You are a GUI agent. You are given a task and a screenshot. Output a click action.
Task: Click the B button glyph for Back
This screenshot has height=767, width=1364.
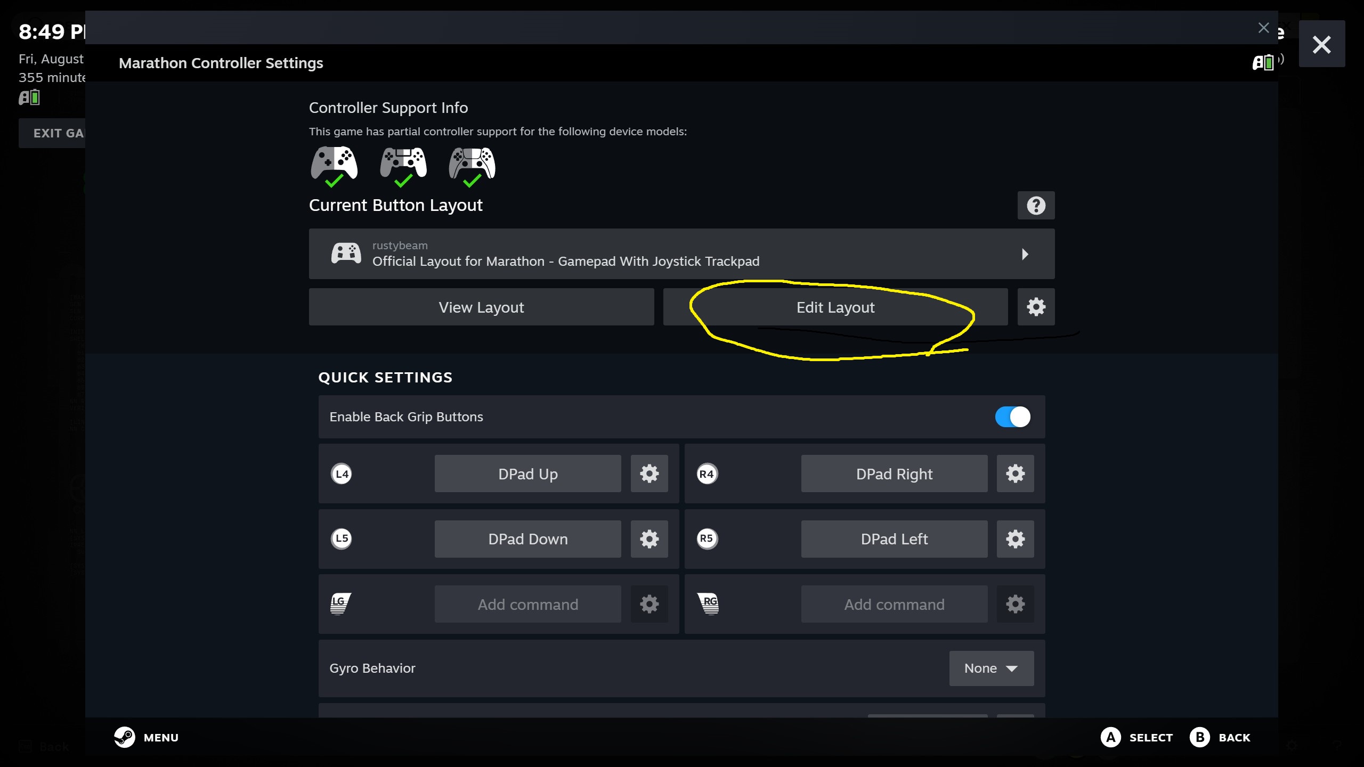[x=1200, y=737]
